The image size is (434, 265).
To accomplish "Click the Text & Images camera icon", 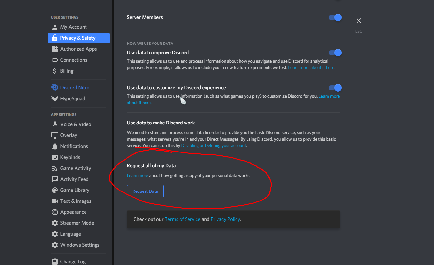I will click(55, 201).
